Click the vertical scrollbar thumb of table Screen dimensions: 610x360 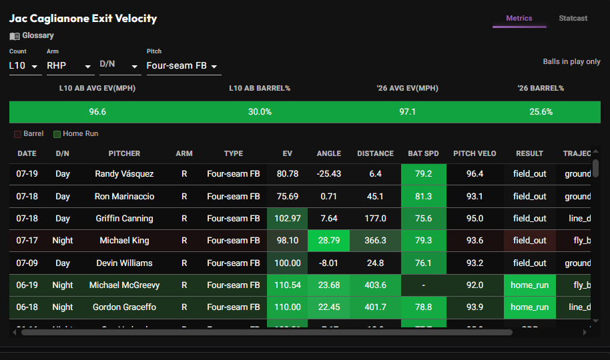coord(595,167)
